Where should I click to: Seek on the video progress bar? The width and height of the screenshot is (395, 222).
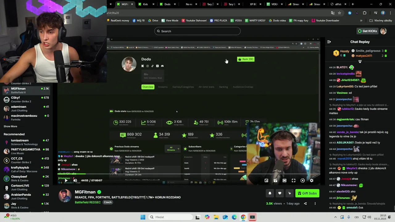[189, 175]
